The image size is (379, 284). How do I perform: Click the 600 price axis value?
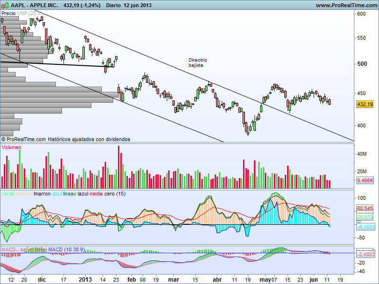(361, 14)
